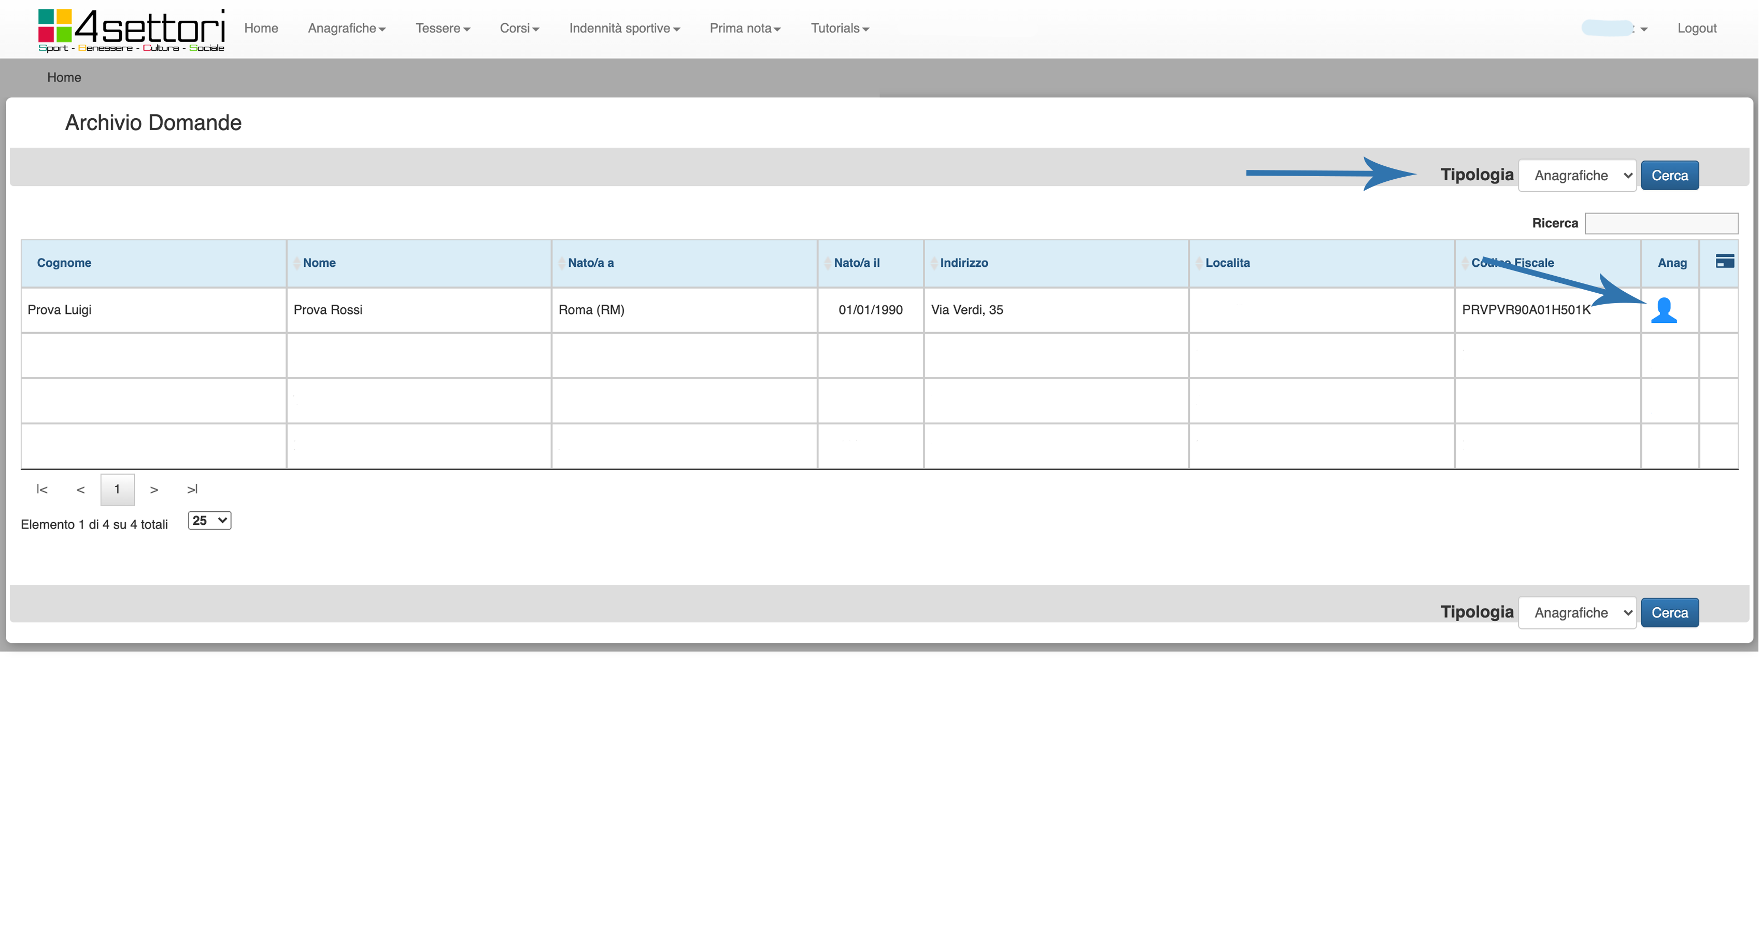
Task: Sort table by Nome column
Action: pyautogui.click(x=319, y=263)
